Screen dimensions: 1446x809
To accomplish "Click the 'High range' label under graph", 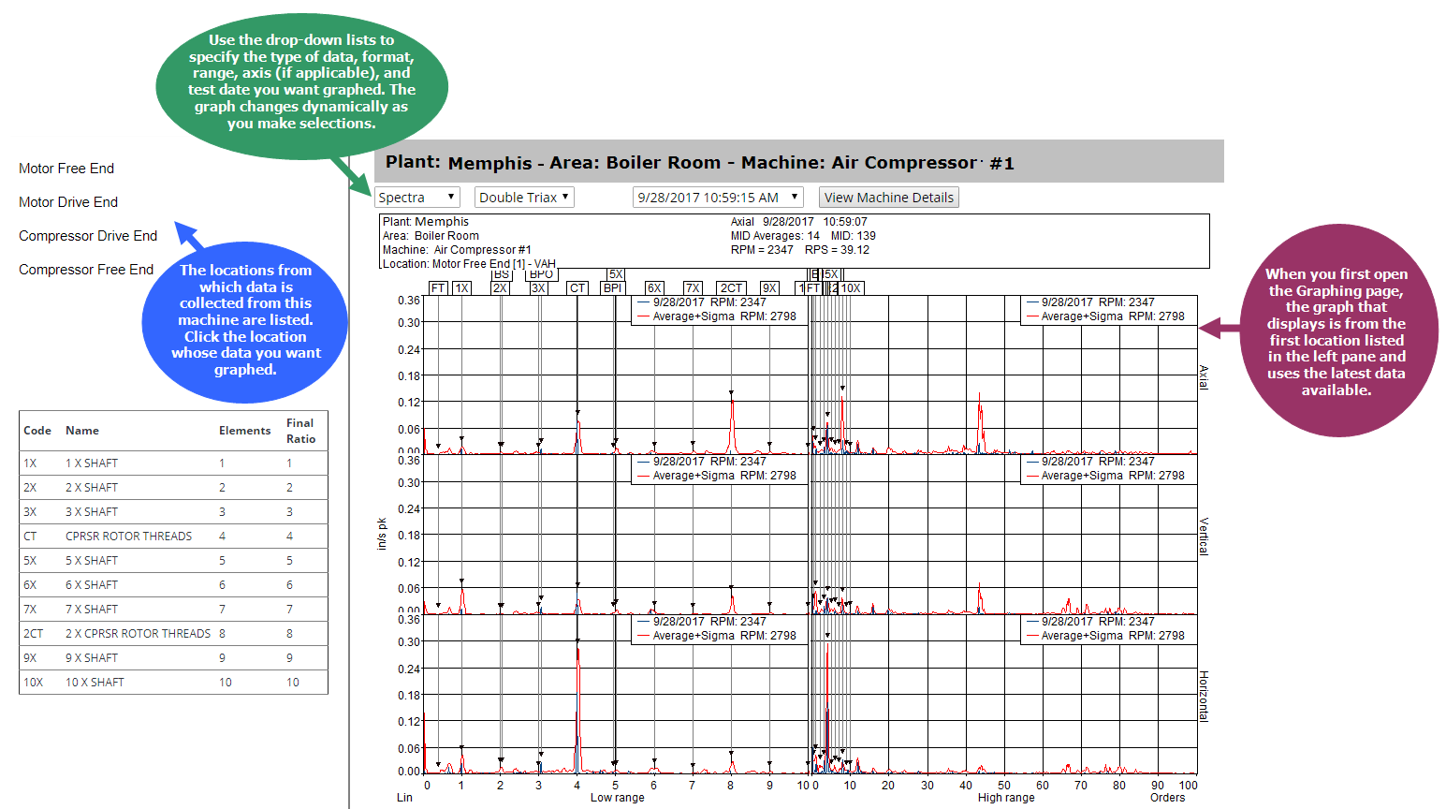I will pos(1006,798).
